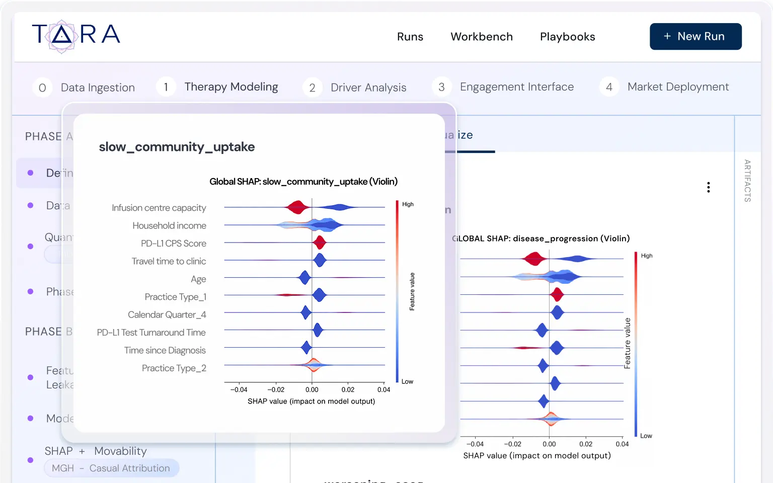Select step 2 circle for Driver Analysis
The width and height of the screenshot is (773, 483).
(312, 88)
